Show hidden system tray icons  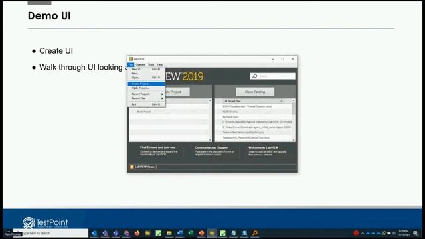(x=363, y=233)
